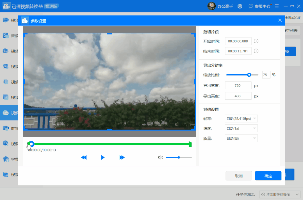Viewport: 303px width, 200px height.
Task: Open the 速度 dropdown 自动(1x)
Action: pos(241,128)
